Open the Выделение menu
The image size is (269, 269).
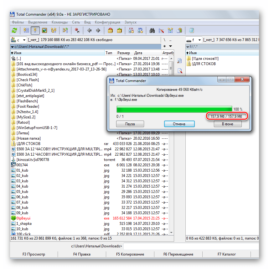point(38,22)
